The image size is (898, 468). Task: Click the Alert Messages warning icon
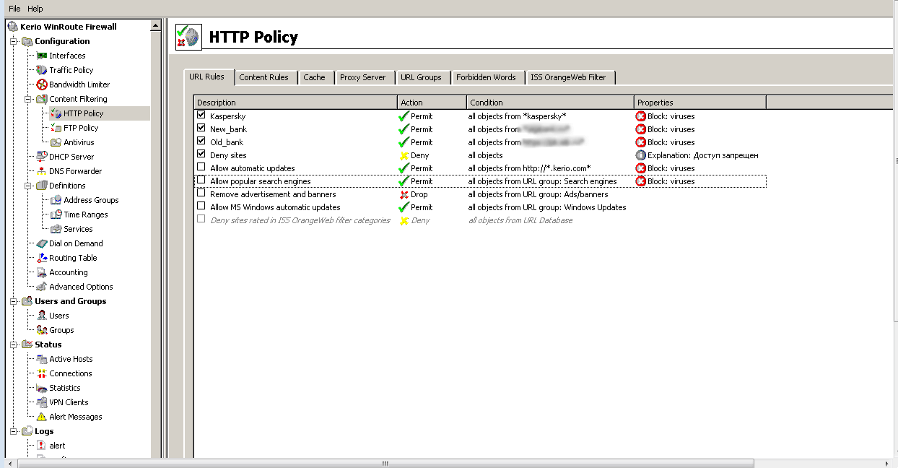tap(42, 417)
